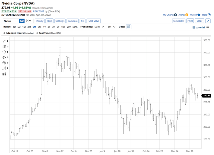Screen dimensions: 214x155
Task: Expand the shapes tool submenu chevron
Action: (x=8, y=52)
